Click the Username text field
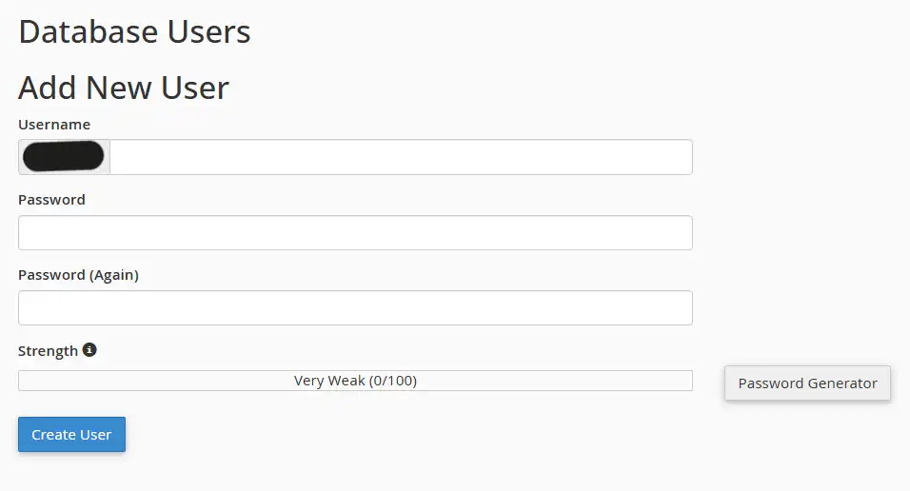Image resolution: width=910 pixels, height=491 pixels. [x=401, y=157]
